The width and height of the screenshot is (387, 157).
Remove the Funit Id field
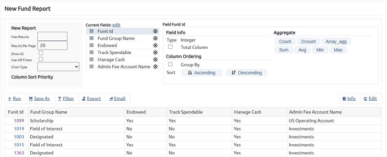pos(155,31)
